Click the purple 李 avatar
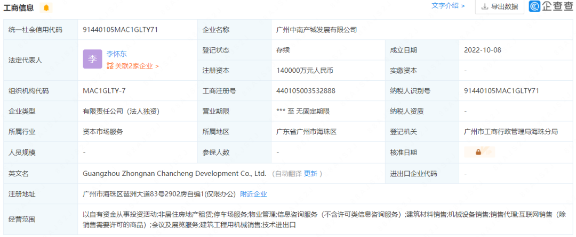576x237 pixels. [x=92, y=59]
